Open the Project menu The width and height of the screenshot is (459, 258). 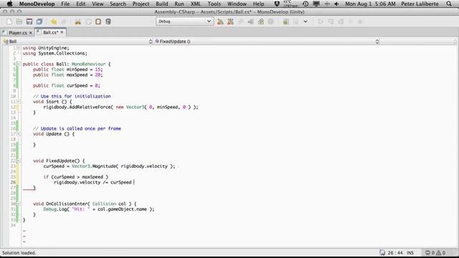pyautogui.click(x=141, y=4)
